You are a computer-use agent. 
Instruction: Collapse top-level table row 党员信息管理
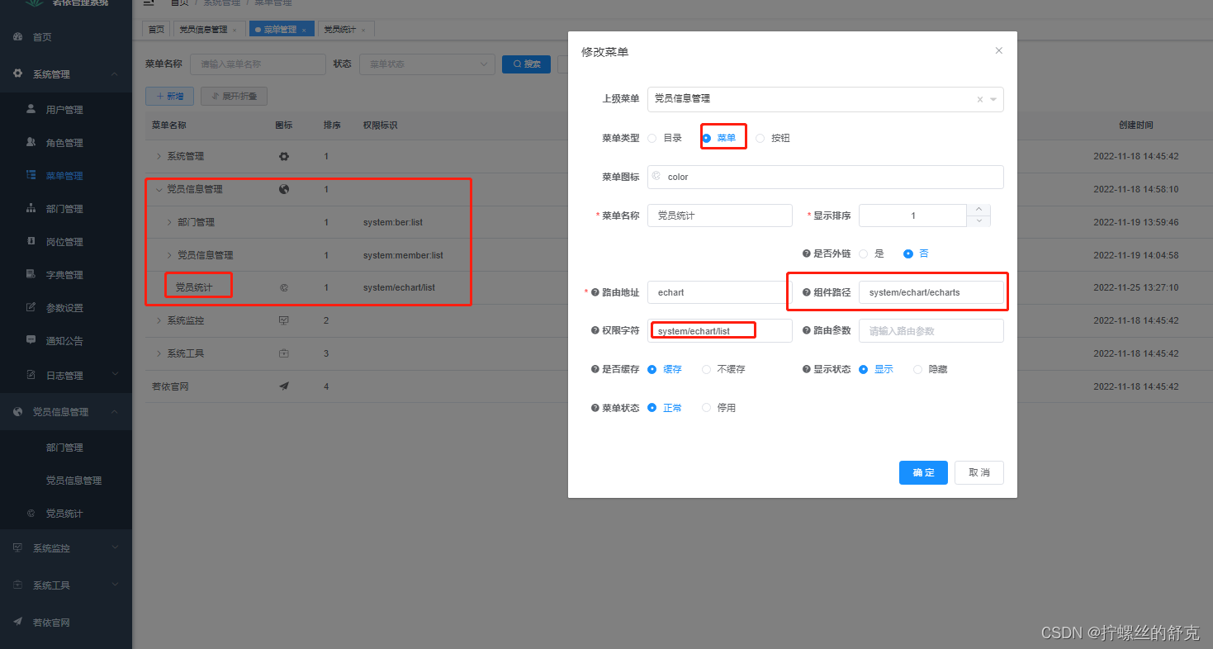[x=159, y=189]
